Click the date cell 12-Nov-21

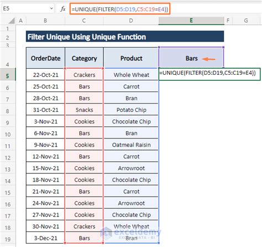pos(45,156)
